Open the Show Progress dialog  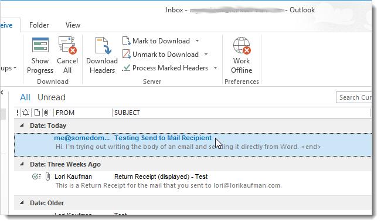(40, 55)
